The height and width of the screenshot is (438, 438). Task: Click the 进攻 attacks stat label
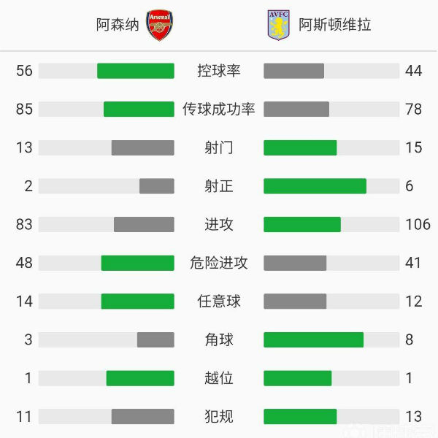(x=219, y=224)
